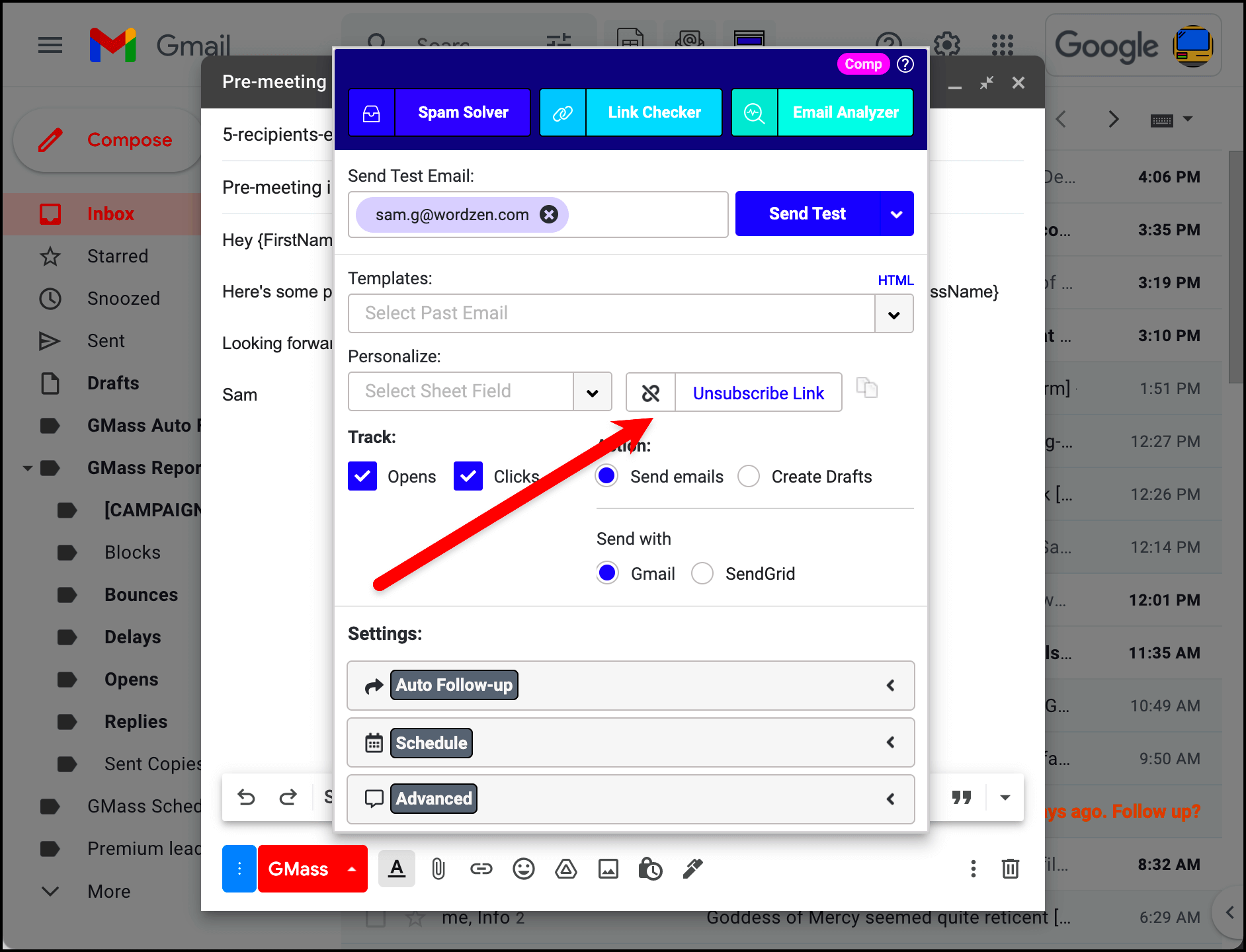The image size is (1246, 952).
Task: Click inside the Send Test Email field
Action: pyautogui.click(x=538, y=214)
